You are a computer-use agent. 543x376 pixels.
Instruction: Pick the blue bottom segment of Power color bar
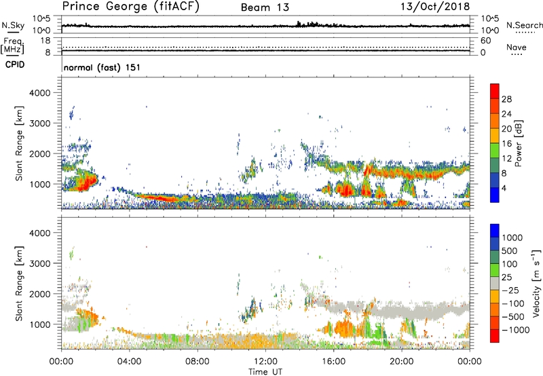coord(495,195)
